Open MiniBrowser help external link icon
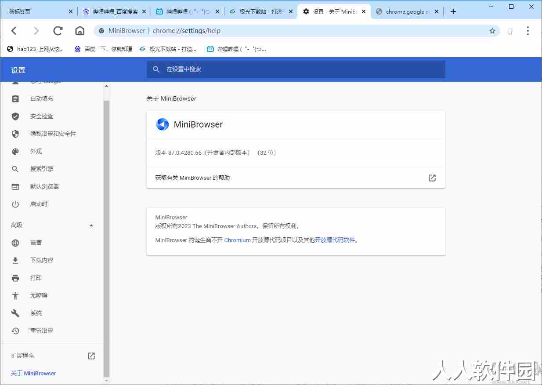Viewport: 542px width, 385px height. coord(432,178)
